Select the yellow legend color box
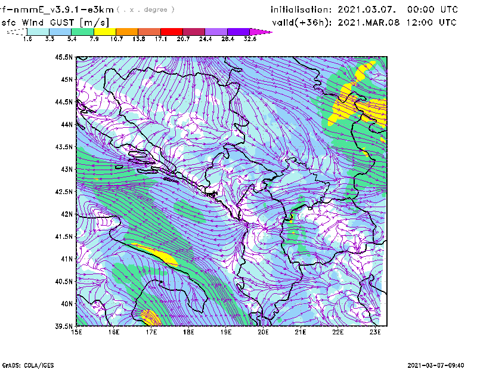 tap(105, 32)
